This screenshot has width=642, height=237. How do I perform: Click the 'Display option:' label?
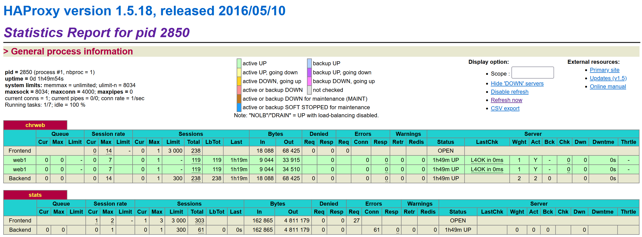[488, 62]
